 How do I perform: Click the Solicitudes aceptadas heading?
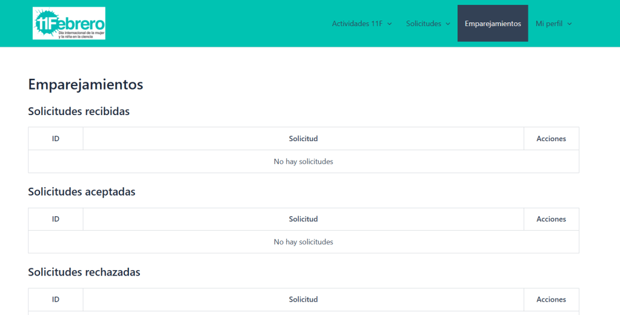[82, 191]
